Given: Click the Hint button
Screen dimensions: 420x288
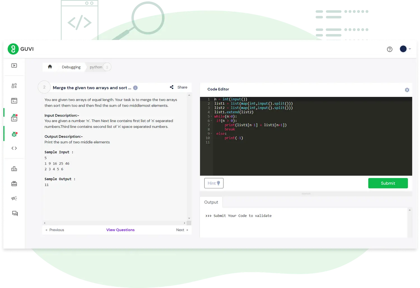Looking at the screenshot, I should click(214, 183).
